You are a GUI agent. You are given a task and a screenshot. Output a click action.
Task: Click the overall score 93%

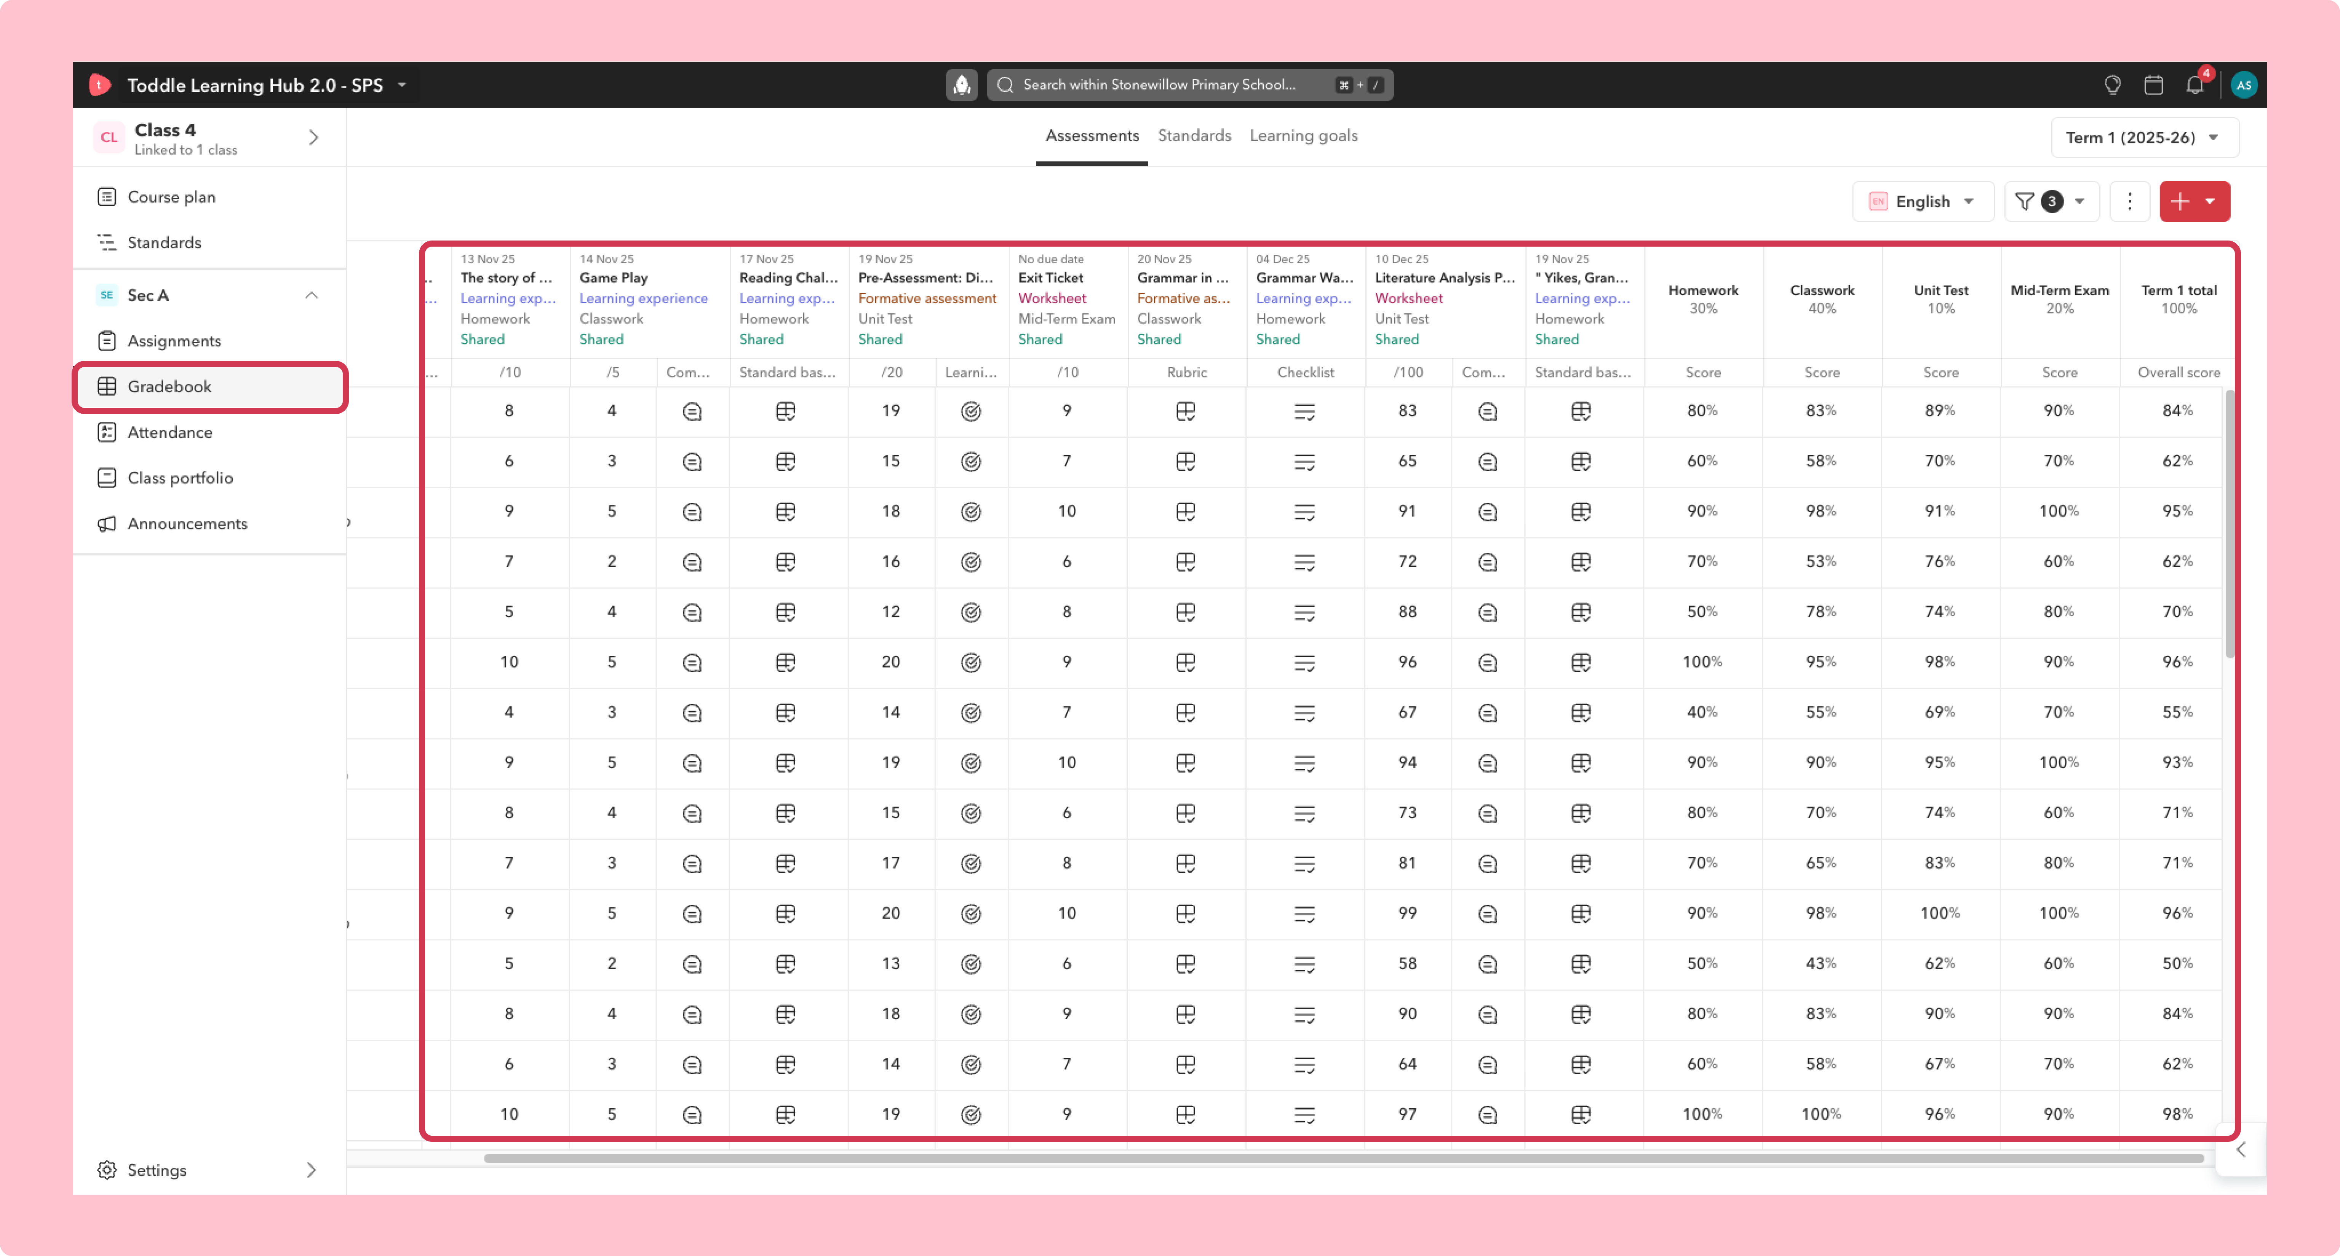coord(2177,763)
